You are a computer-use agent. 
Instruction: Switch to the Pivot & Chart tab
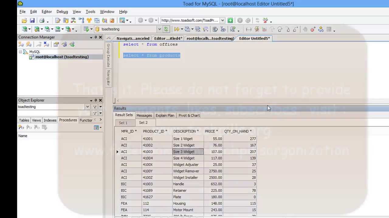[x=189, y=115]
